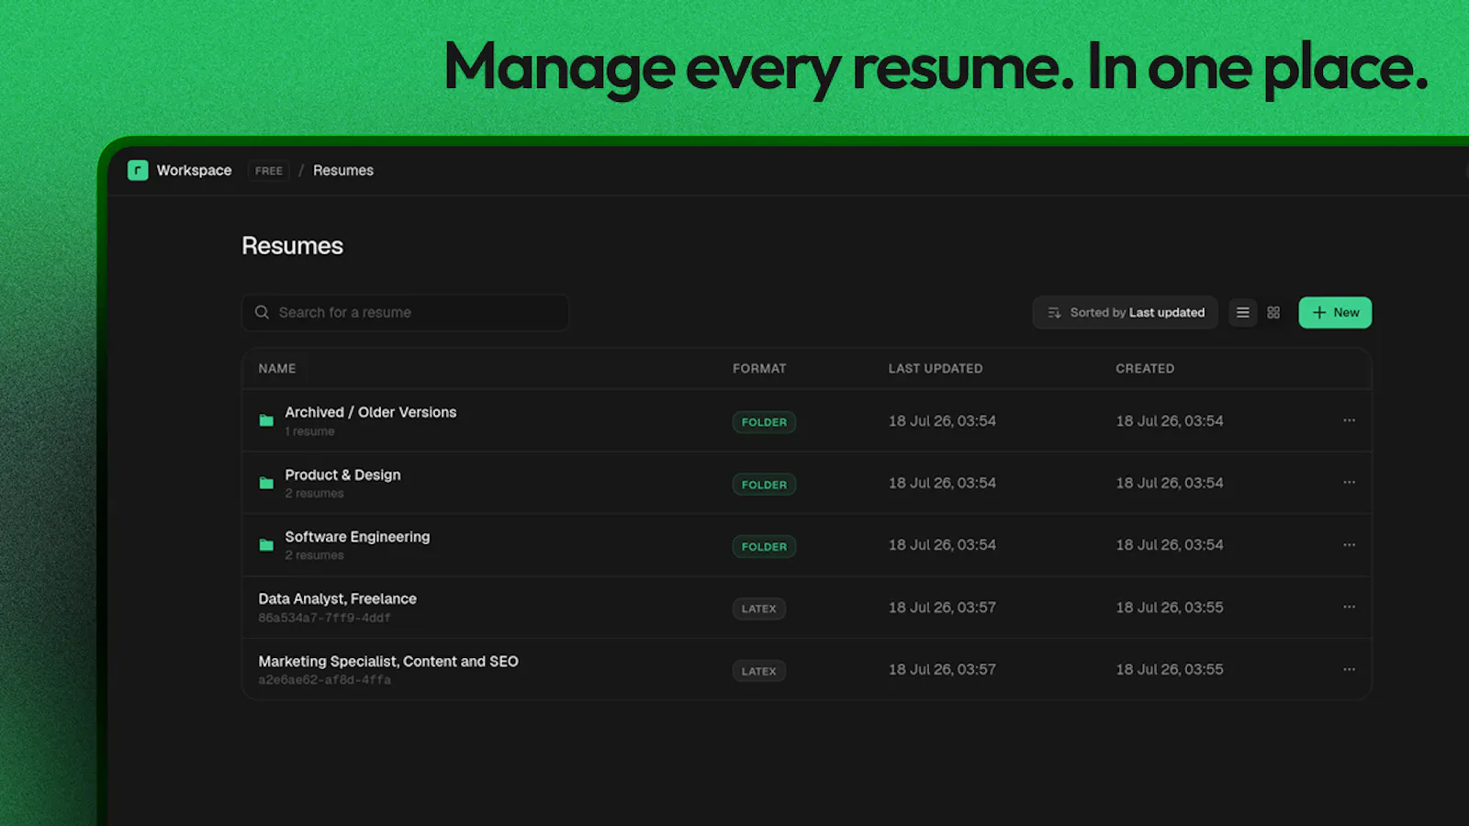Screen dimensions: 1469x826
Task: Click the FOLDER badge of Archived row
Action: coord(764,422)
